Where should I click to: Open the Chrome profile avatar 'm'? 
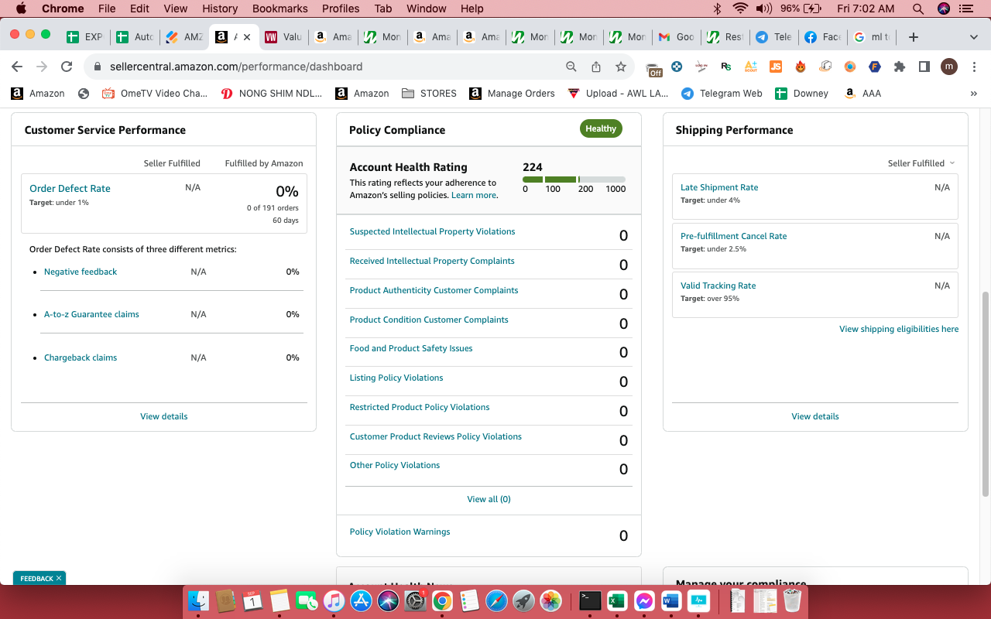tap(949, 67)
